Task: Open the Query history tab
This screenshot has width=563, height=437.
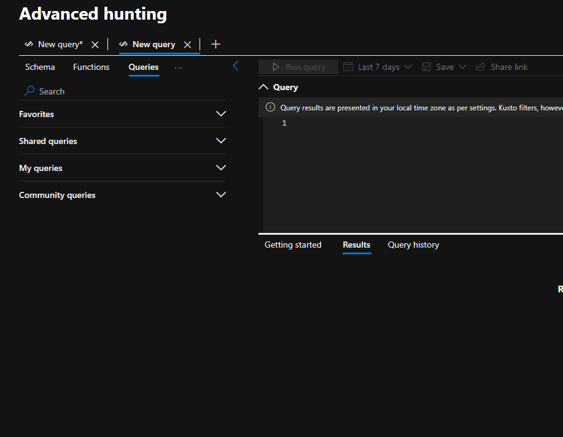Action: (413, 245)
